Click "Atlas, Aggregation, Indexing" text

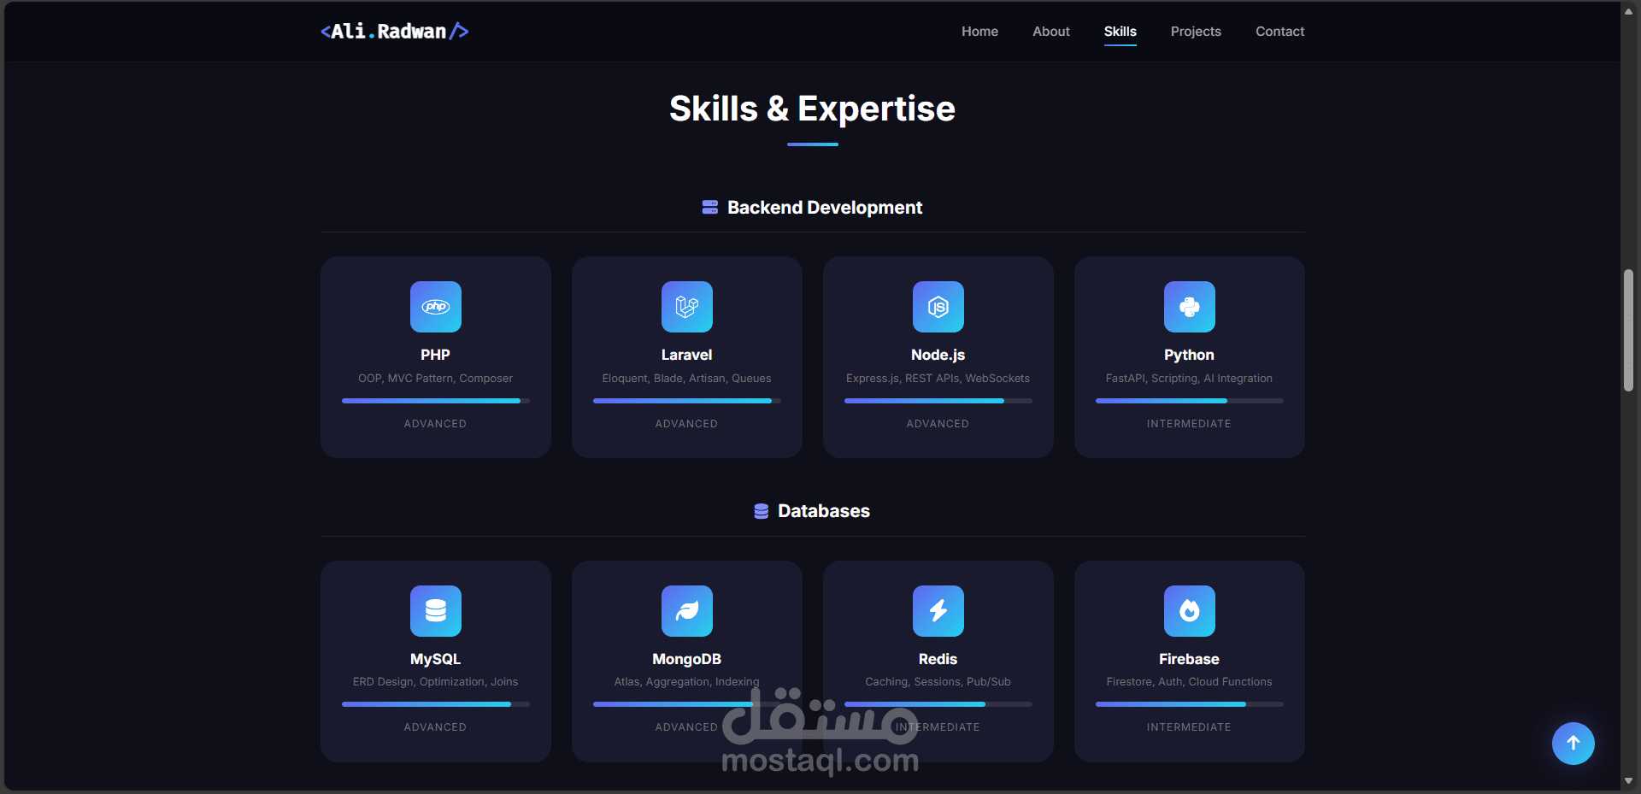tap(686, 681)
